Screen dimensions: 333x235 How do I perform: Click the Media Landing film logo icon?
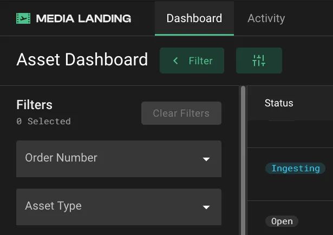pyautogui.click(x=23, y=18)
